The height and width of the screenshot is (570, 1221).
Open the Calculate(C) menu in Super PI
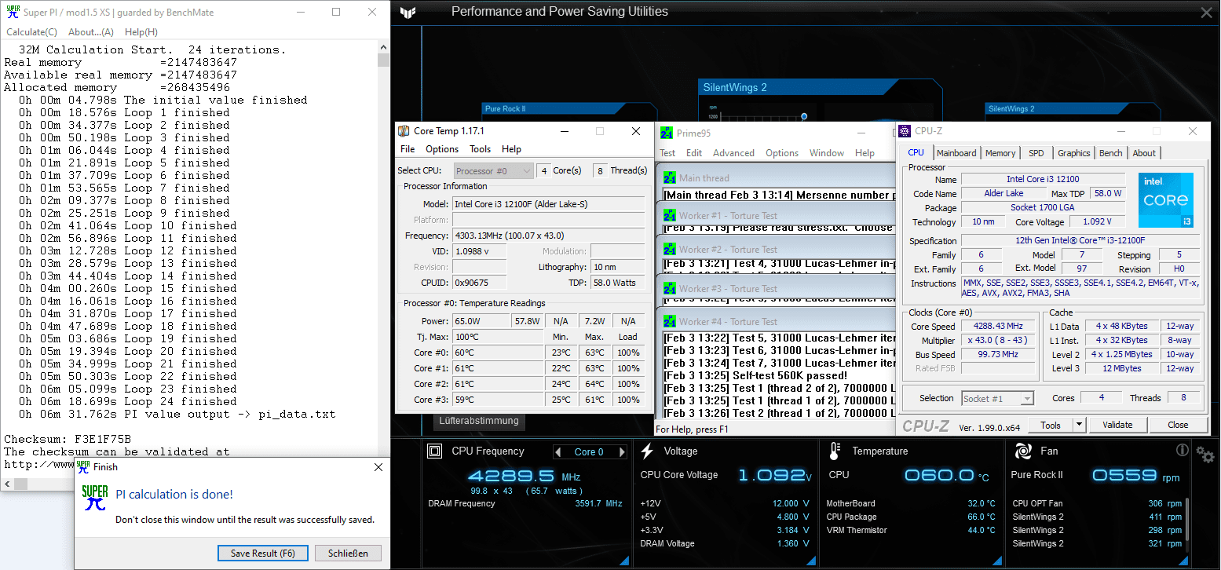31,32
